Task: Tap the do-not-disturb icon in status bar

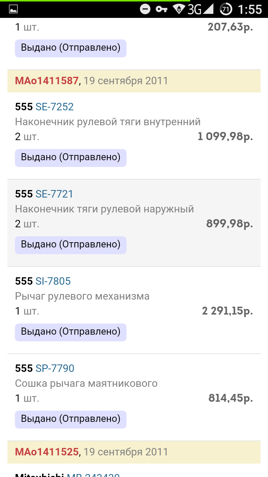Action: (x=145, y=9)
